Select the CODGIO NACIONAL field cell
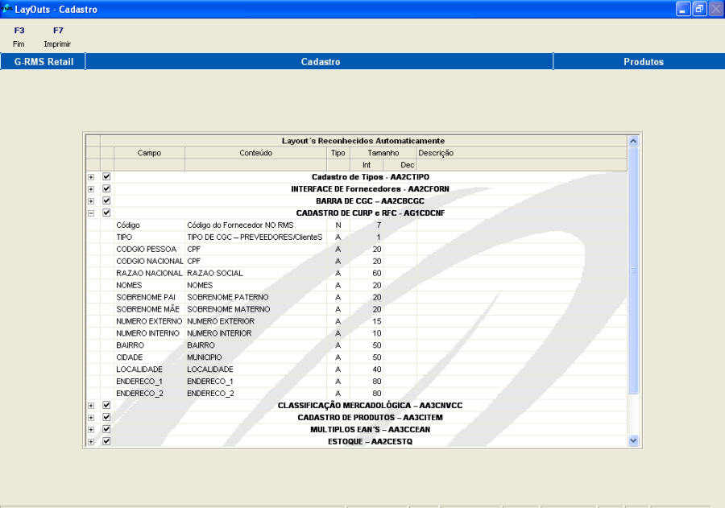The width and height of the screenshot is (725, 508). pos(149,261)
